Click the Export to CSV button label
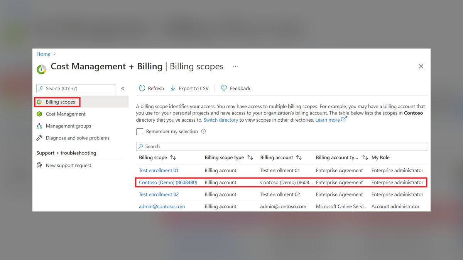Image resolution: width=463 pixels, height=260 pixels. pyautogui.click(x=194, y=88)
